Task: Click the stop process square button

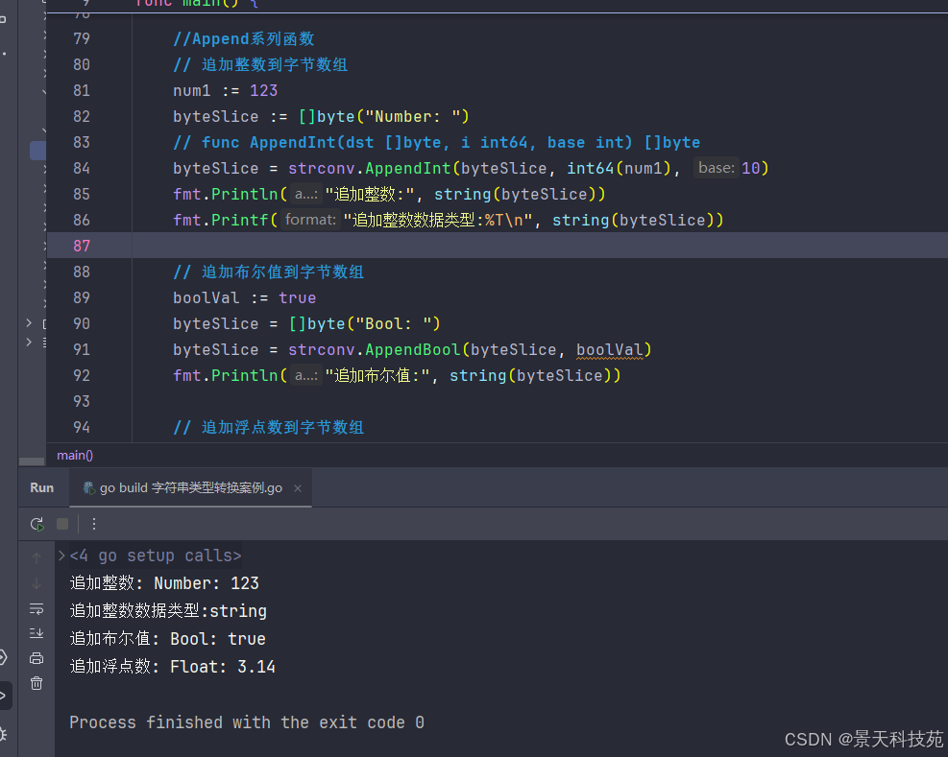Action: point(62,524)
